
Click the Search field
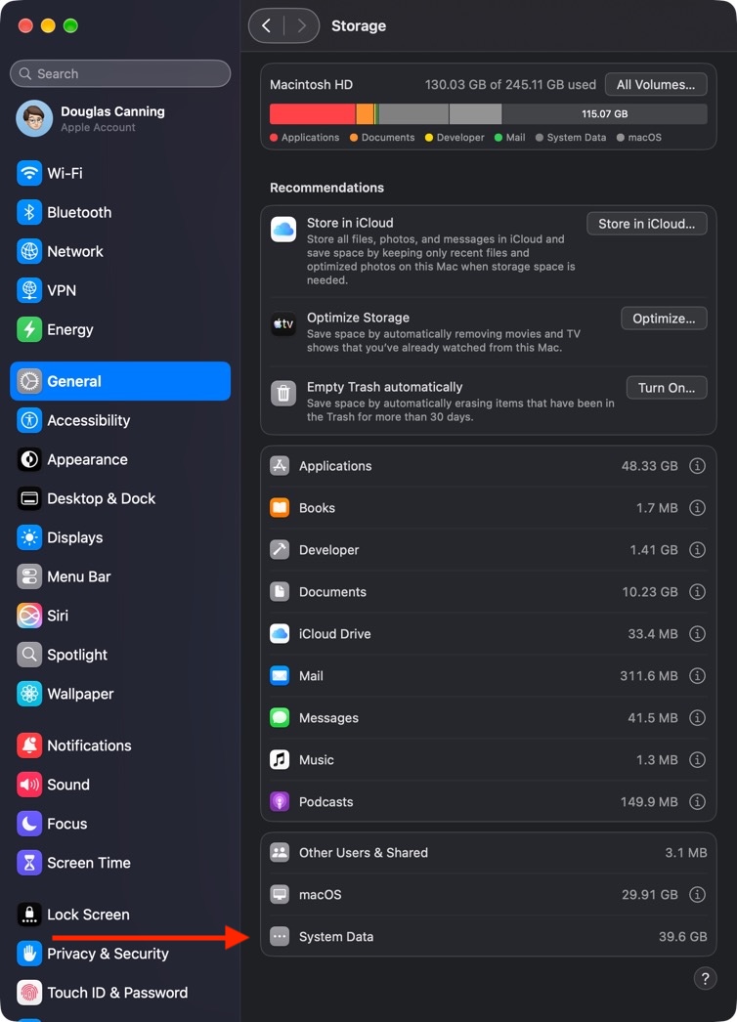click(x=120, y=73)
